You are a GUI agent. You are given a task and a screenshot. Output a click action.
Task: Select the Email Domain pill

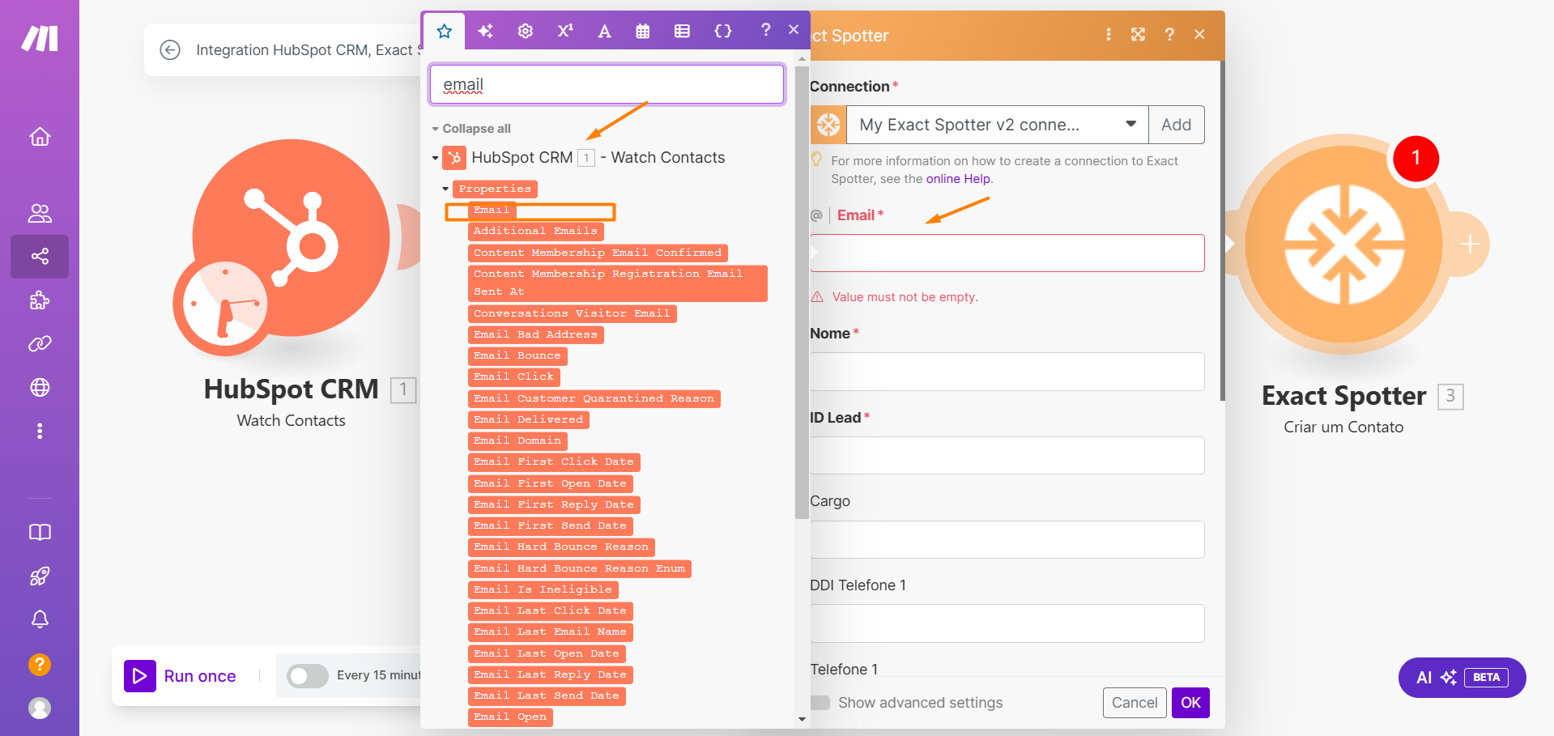(x=517, y=441)
